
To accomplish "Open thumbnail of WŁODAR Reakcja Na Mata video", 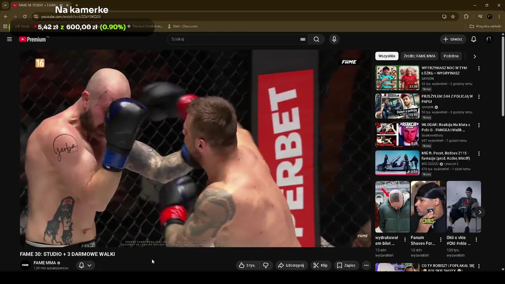I will (397, 135).
